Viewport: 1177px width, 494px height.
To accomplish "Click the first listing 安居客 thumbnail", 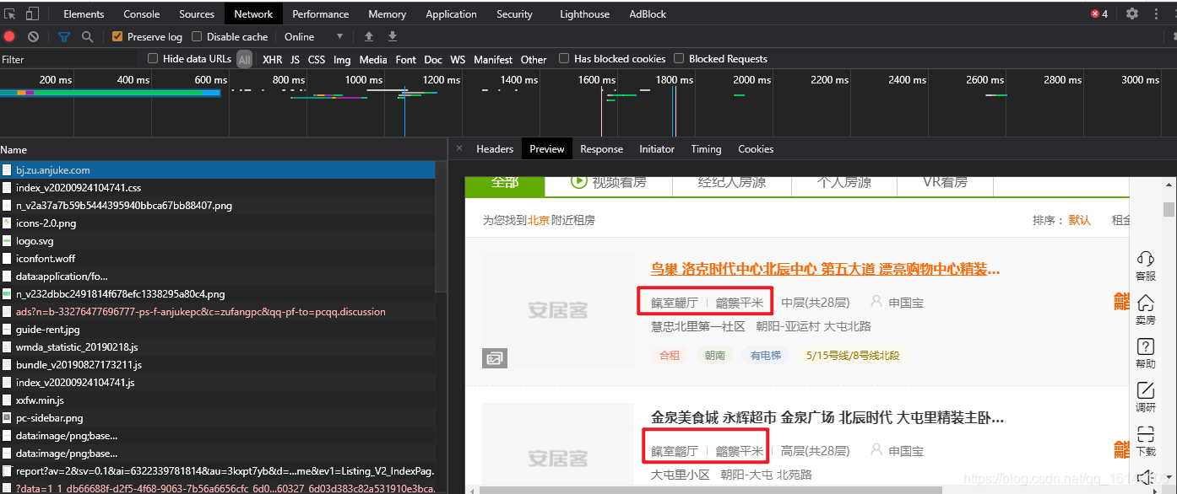I will click(558, 311).
